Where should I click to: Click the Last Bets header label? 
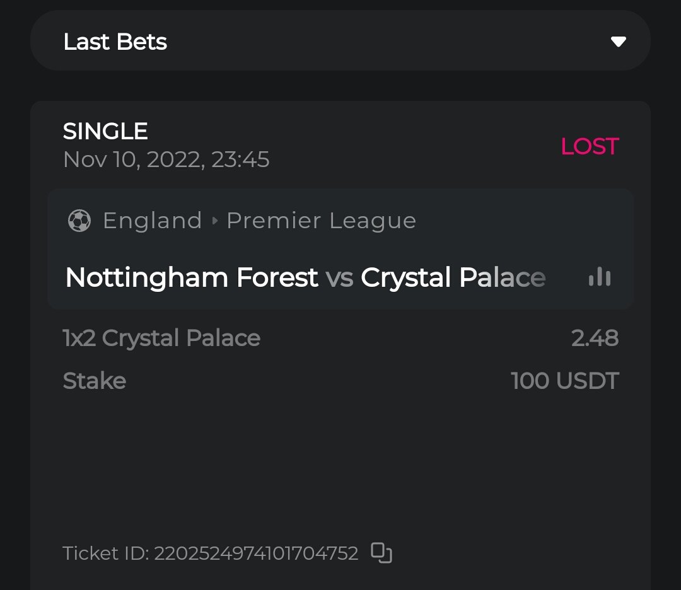(115, 42)
